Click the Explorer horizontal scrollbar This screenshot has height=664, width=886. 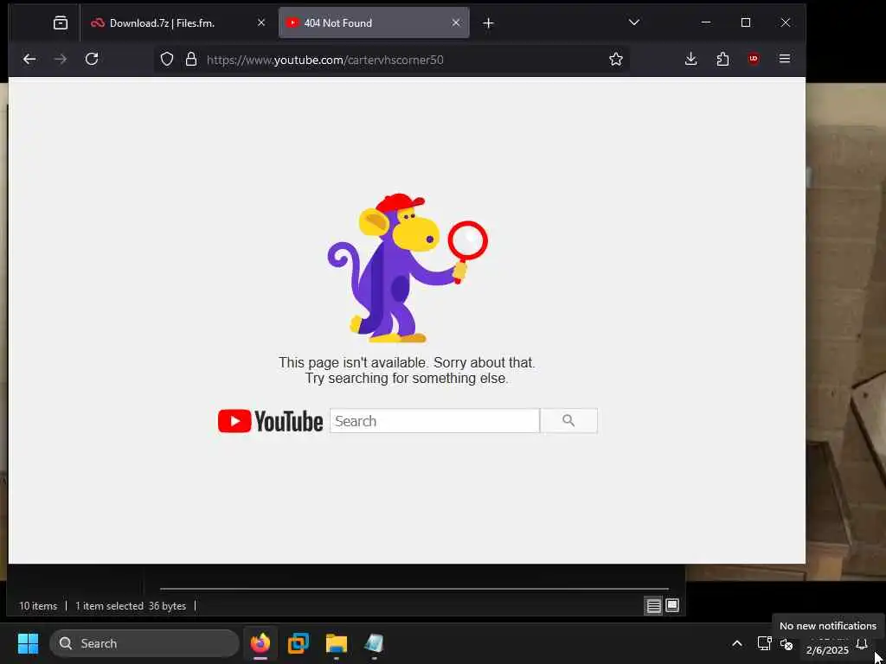pyautogui.click(x=414, y=589)
